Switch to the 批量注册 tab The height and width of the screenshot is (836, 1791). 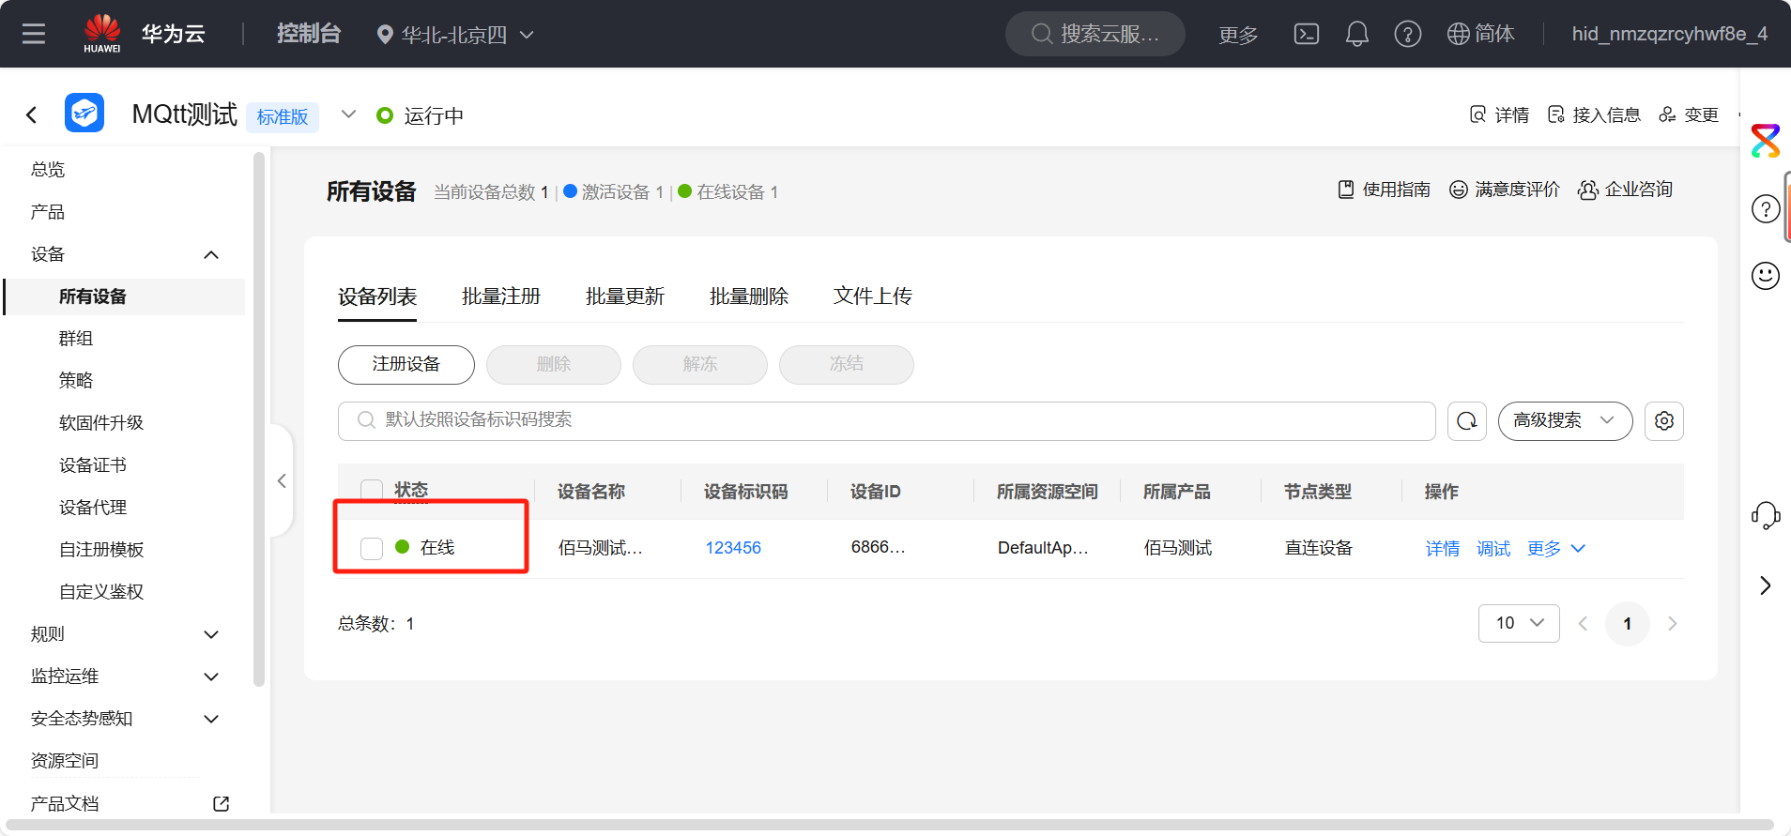pyautogui.click(x=500, y=296)
